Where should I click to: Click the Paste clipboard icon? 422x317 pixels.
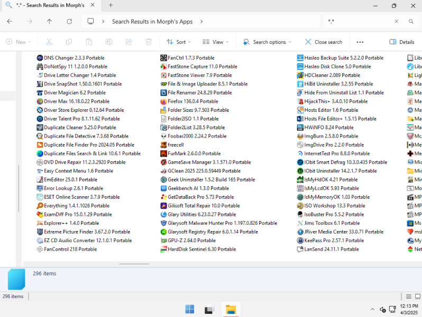click(x=89, y=42)
